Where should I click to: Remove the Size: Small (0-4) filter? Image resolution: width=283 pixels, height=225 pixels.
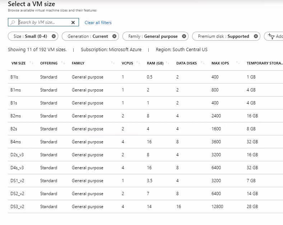point(54,36)
